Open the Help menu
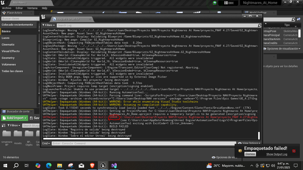 tap(44, 8)
